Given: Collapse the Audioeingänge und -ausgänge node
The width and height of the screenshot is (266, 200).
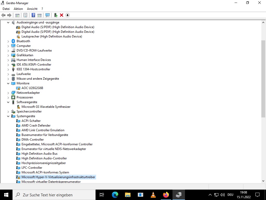Looking at the screenshot, I should coord(8,22).
